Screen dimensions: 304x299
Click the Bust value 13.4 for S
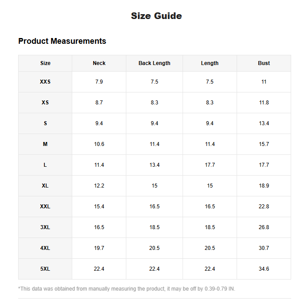click(x=264, y=123)
